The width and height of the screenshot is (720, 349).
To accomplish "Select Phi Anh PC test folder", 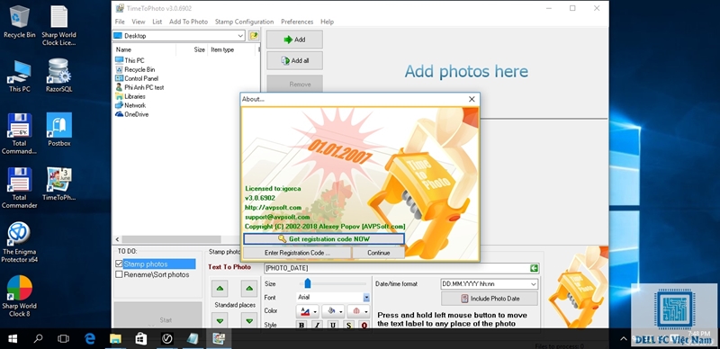I will (x=139, y=87).
